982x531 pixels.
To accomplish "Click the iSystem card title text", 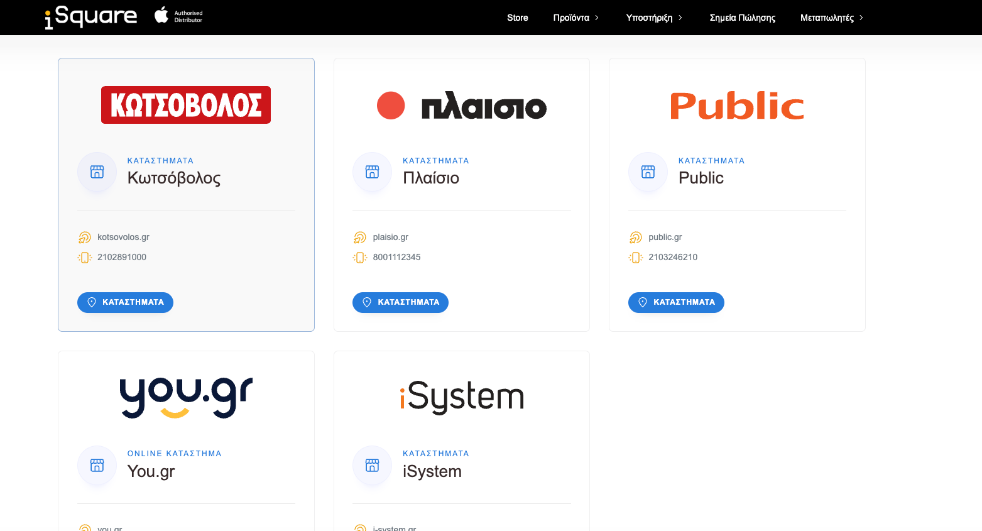I will coord(432,471).
